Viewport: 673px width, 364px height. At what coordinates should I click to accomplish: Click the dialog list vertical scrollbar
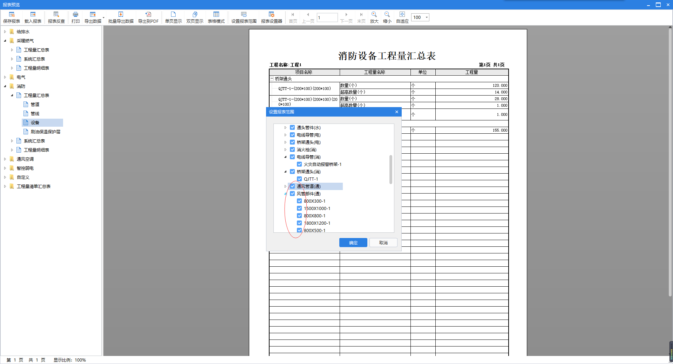391,169
